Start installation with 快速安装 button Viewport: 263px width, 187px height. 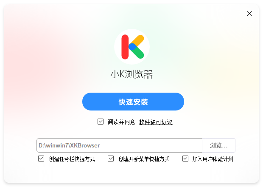(133, 102)
